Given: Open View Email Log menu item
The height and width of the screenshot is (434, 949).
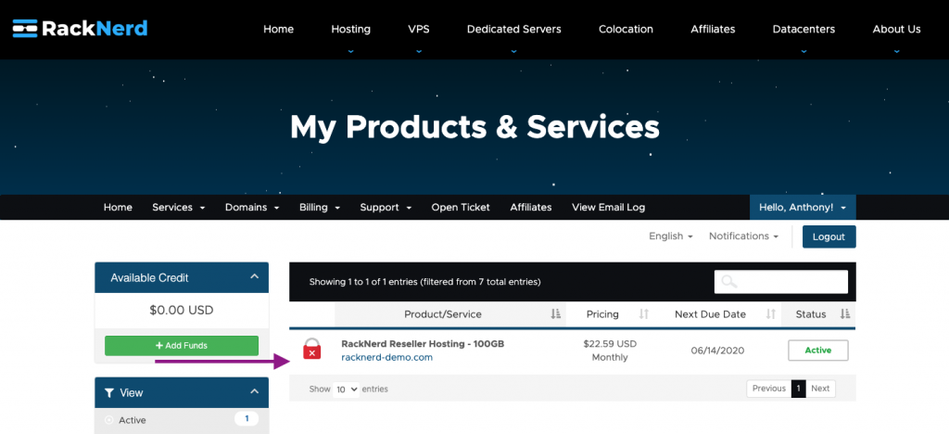Looking at the screenshot, I should 608,207.
